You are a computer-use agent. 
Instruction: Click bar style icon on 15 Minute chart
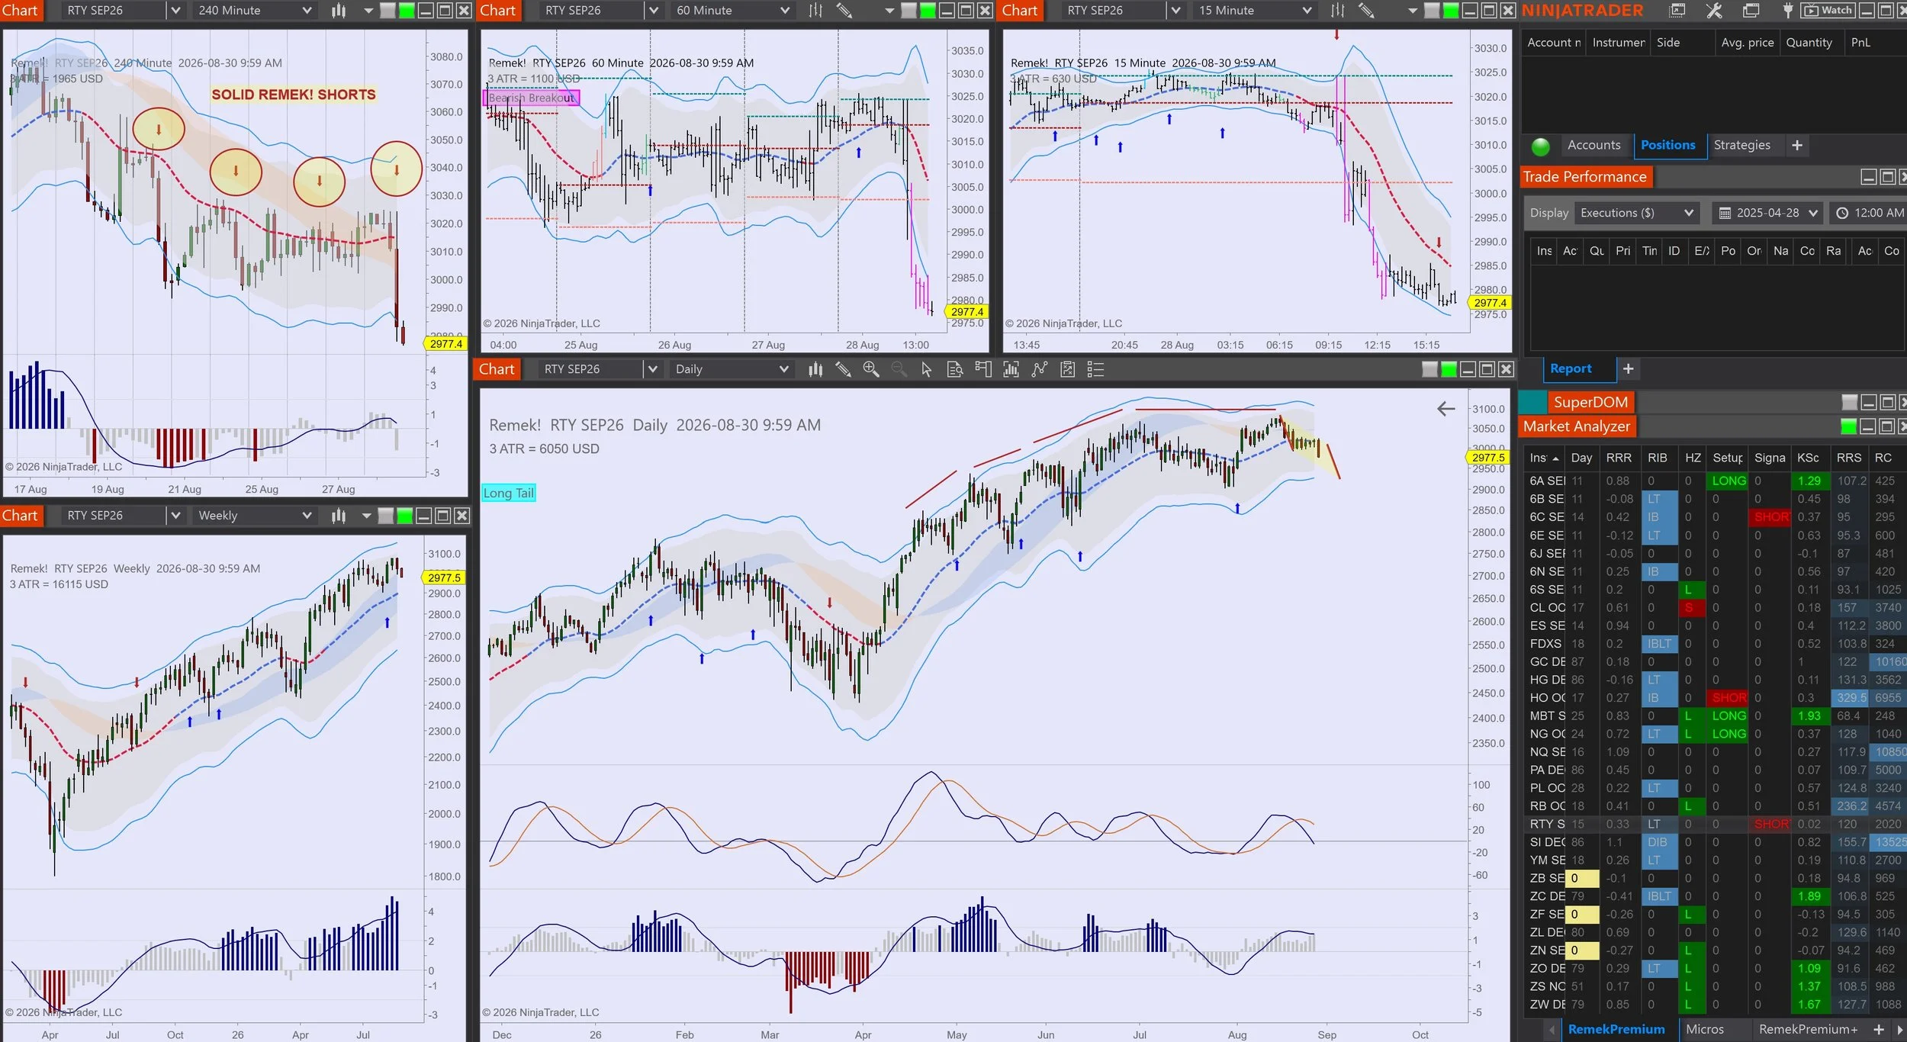tap(1338, 11)
